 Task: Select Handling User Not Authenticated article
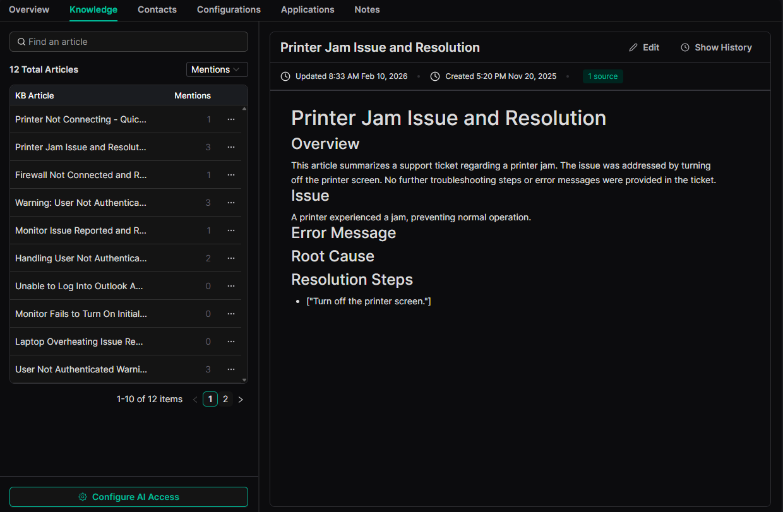[81, 258]
